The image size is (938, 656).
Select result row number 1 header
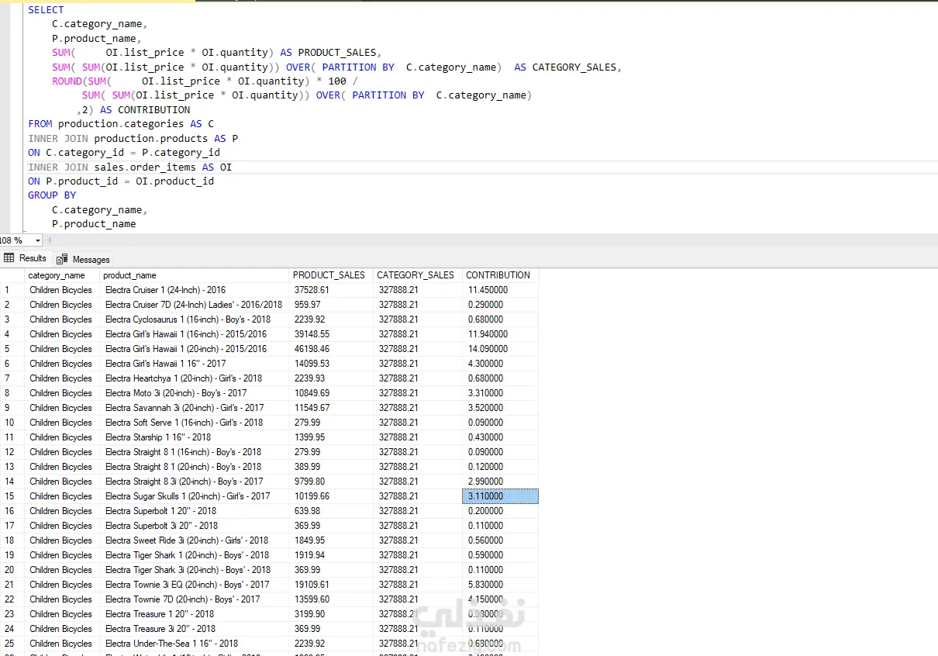coord(12,290)
